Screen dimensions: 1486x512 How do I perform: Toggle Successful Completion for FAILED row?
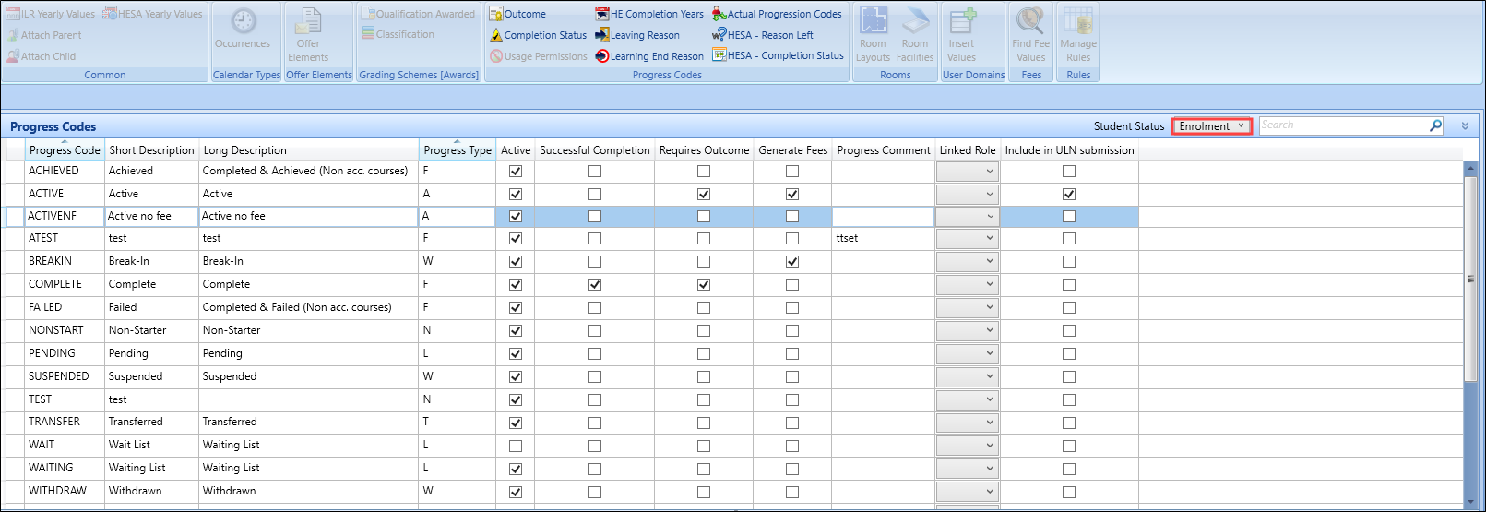(595, 308)
